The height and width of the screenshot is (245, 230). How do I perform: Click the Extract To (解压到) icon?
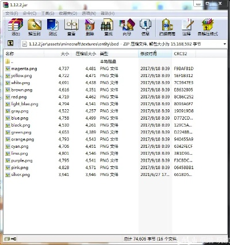click(34, 25)
